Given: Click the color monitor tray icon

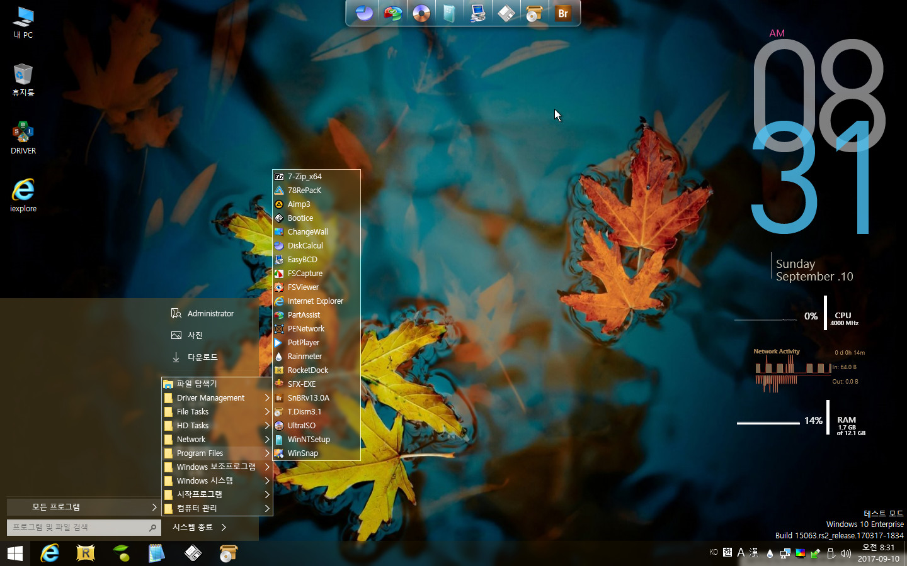Looking at the screenshot, I should point(800,553).
